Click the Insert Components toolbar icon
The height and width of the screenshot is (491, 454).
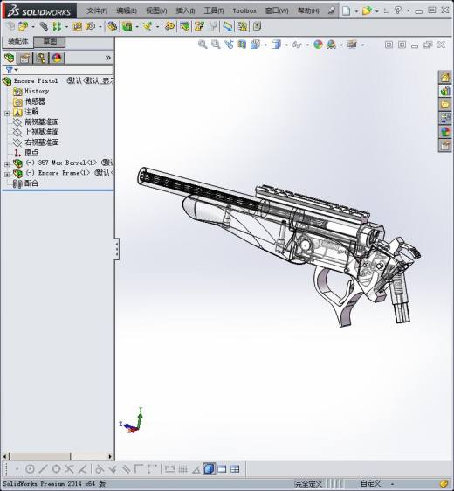23,26
